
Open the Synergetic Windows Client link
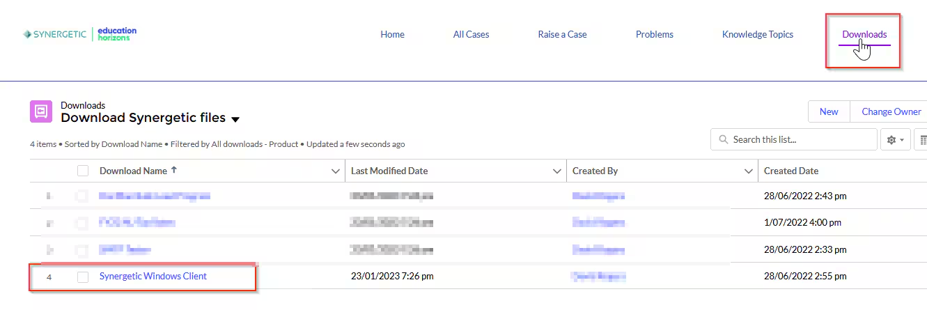tap(153, 277)
